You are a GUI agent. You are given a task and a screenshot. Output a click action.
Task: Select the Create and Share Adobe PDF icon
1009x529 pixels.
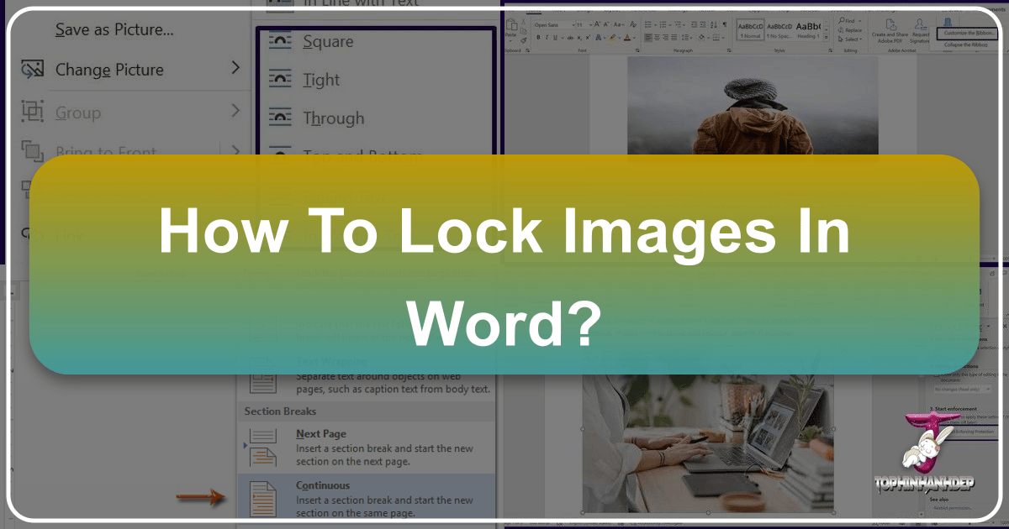[890, 25]
